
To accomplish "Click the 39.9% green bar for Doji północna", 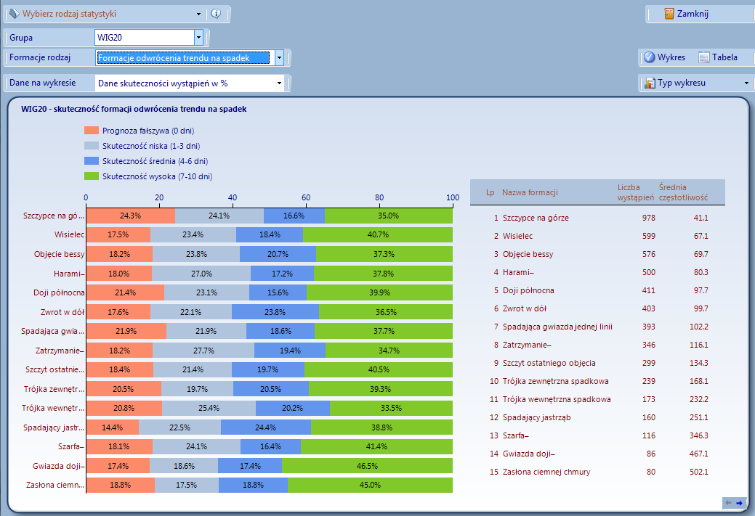I will pos(379,292).
